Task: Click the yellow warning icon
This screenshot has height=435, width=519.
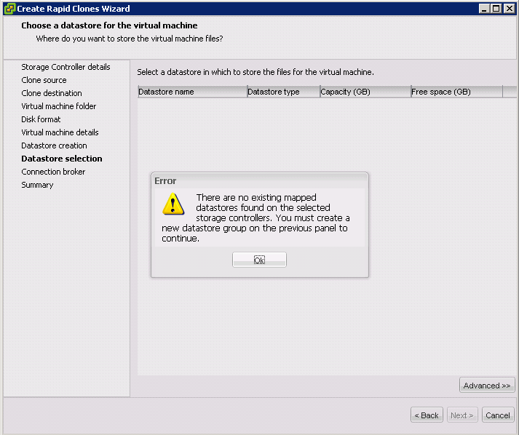Action: click(x=173, y=204)
